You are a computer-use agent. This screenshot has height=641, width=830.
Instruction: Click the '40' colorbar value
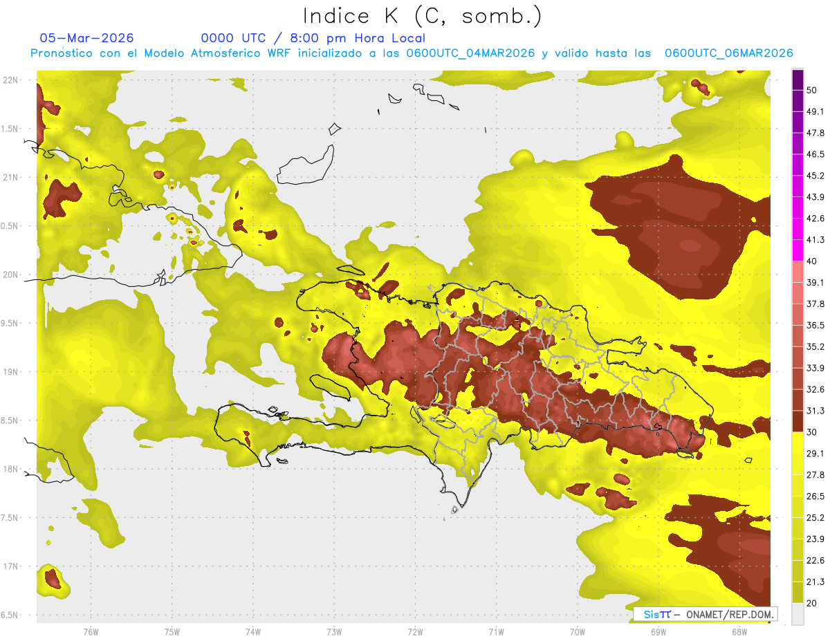click(x=812, y=261)
